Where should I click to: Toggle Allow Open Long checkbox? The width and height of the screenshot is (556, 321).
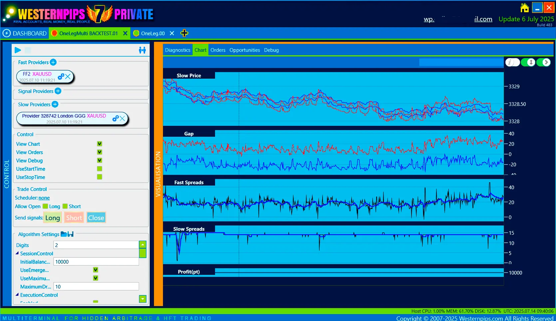click(45, 206)
